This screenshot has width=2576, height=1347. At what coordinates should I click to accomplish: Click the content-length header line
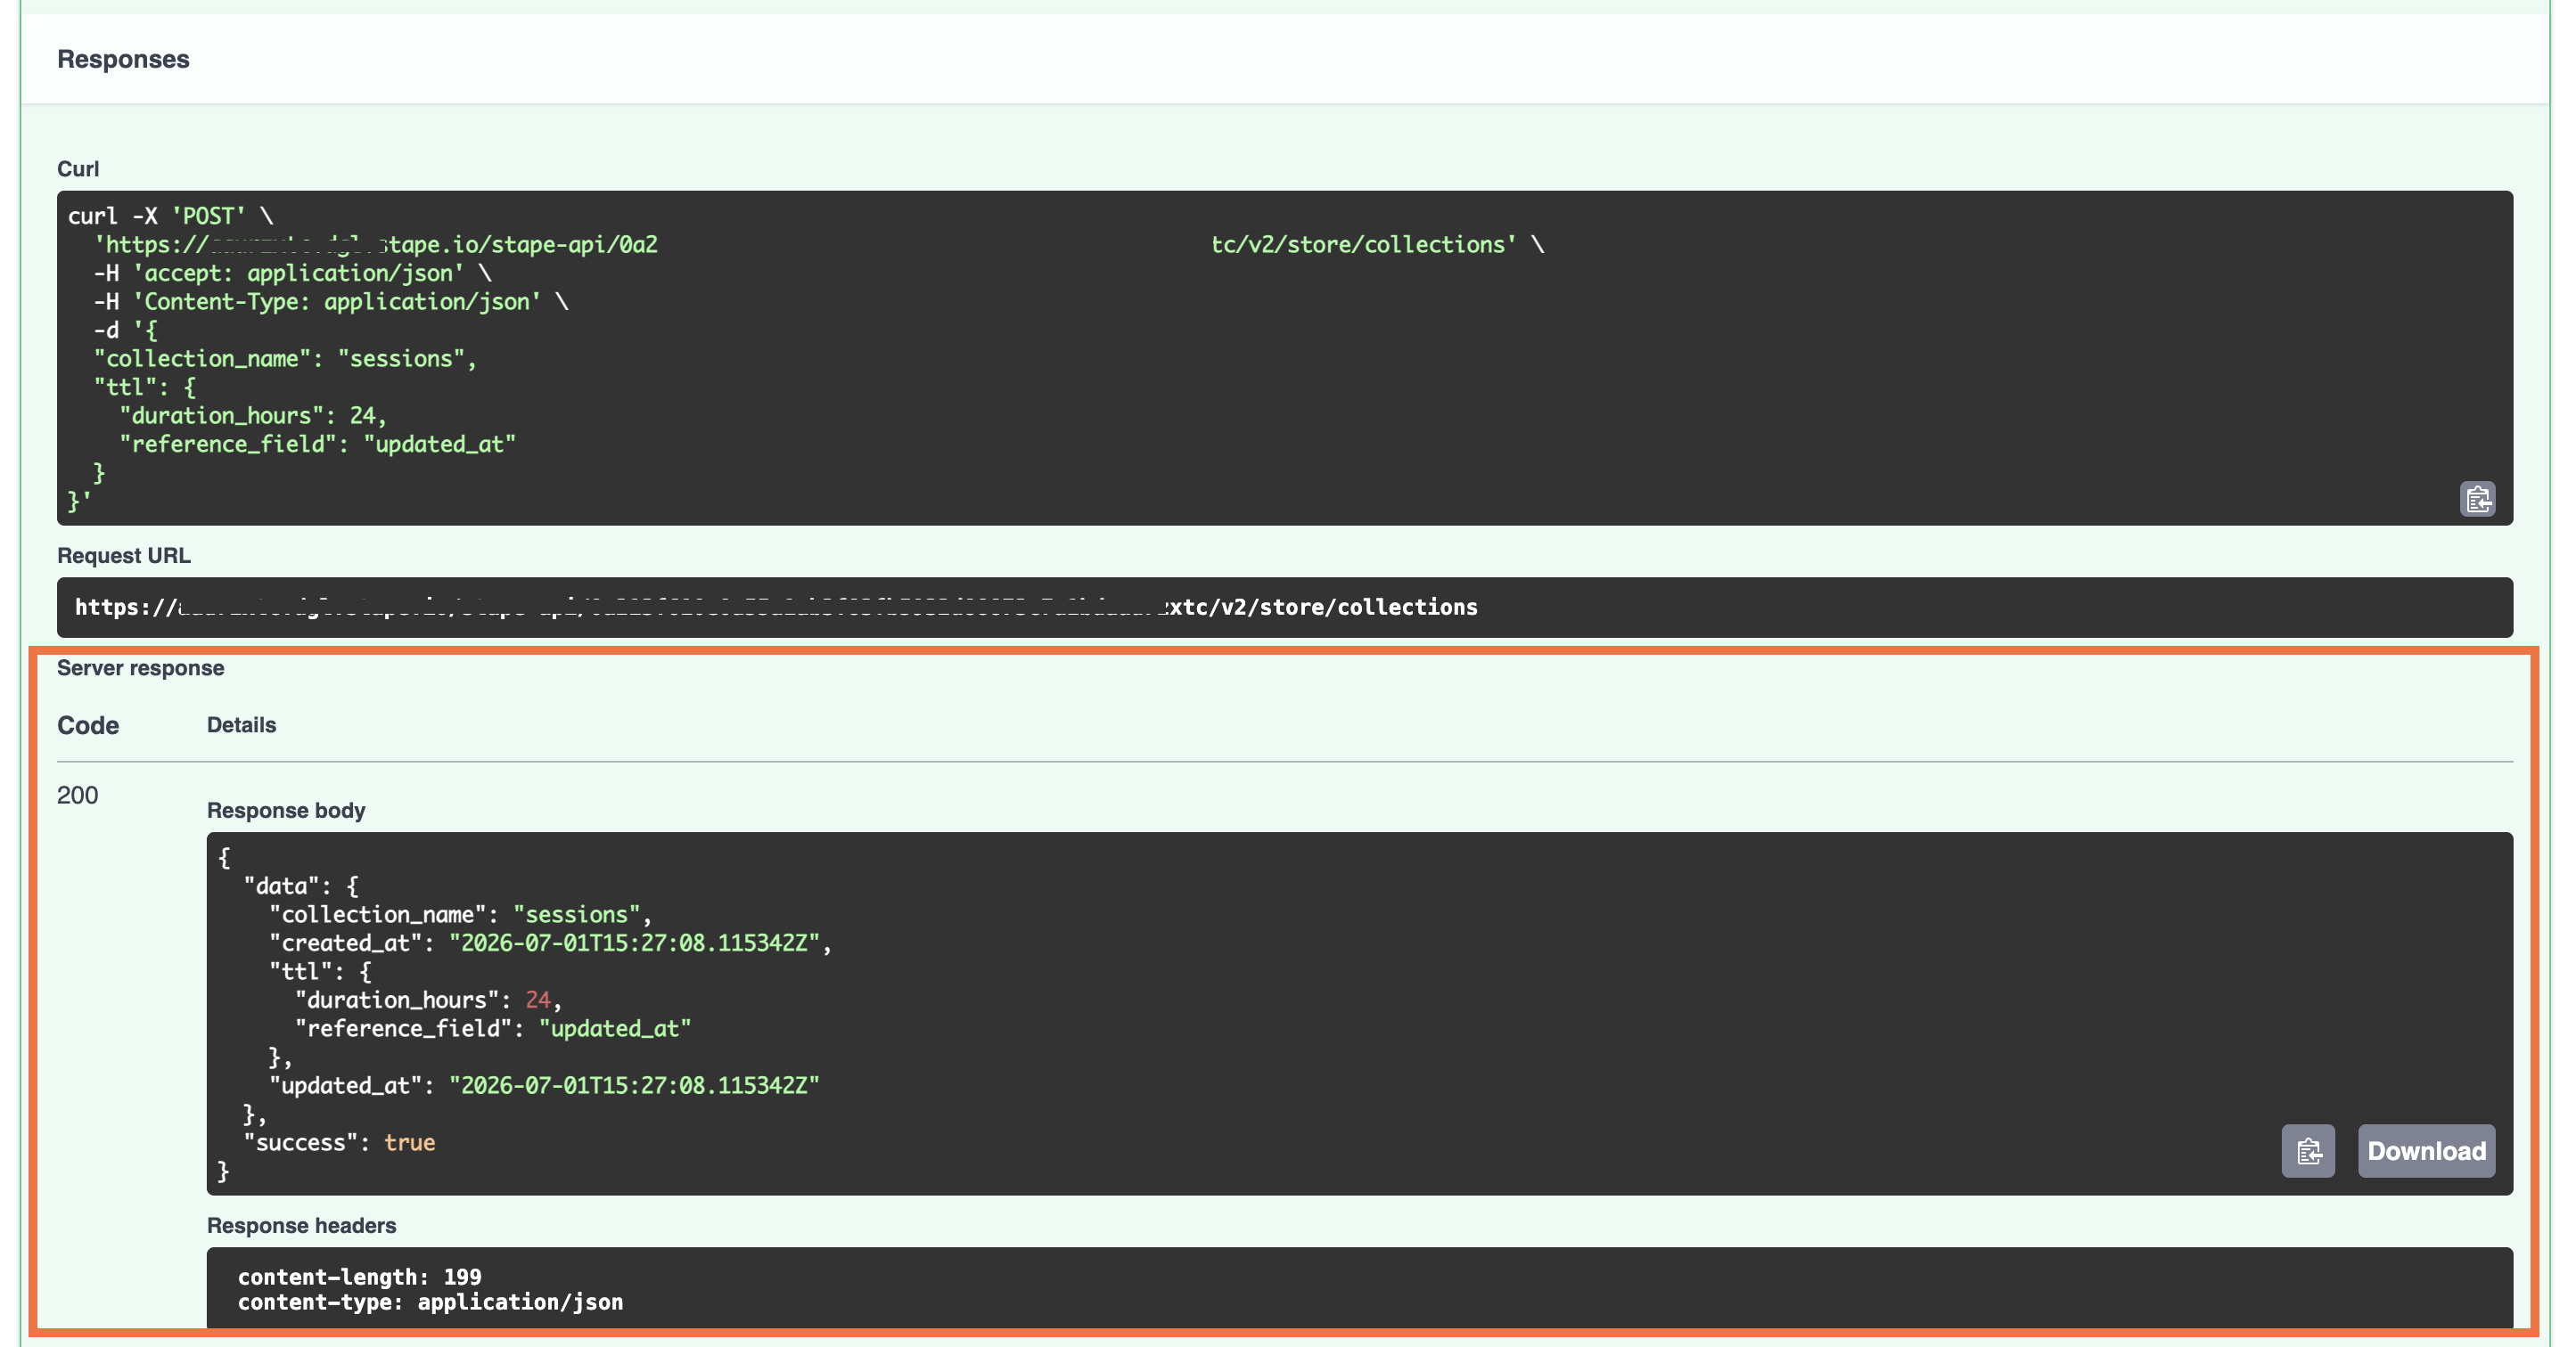[359, 1277]
